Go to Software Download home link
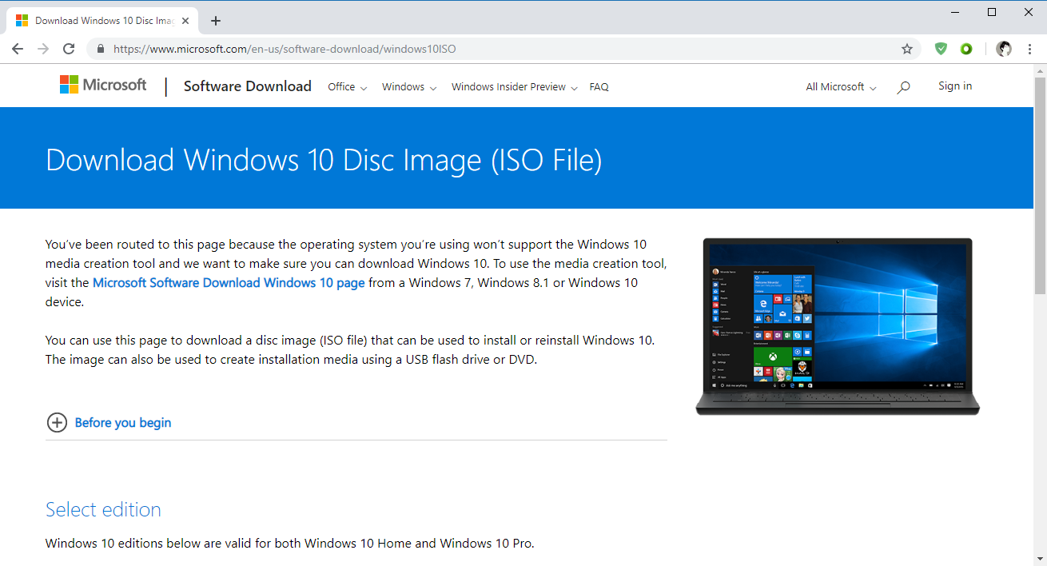 point(247,86)
